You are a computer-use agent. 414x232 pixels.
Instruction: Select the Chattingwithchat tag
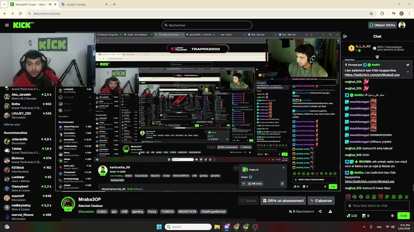213,212
